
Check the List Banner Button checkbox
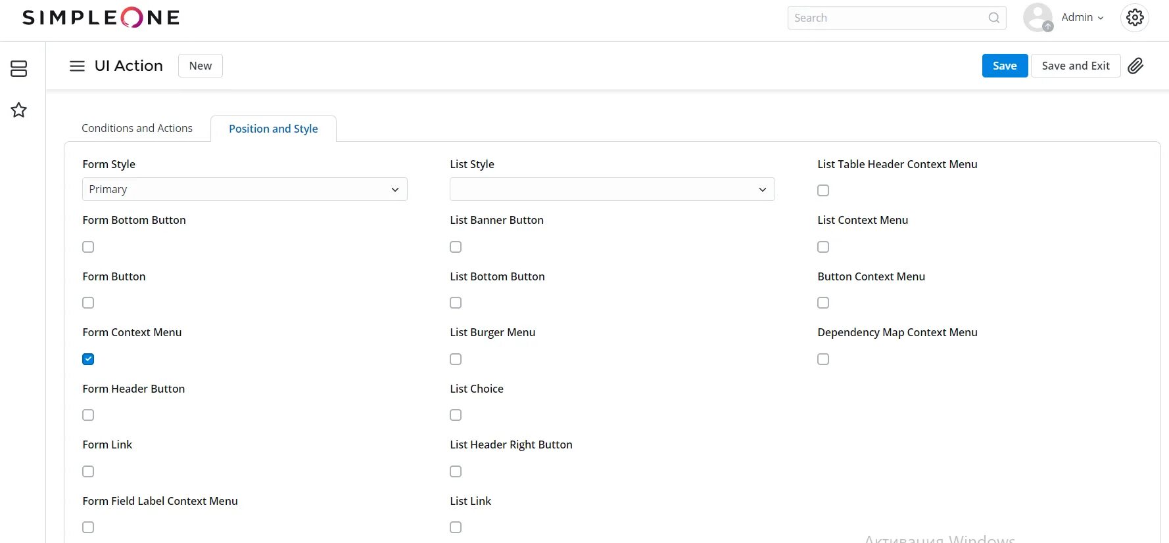click(456, 247)
